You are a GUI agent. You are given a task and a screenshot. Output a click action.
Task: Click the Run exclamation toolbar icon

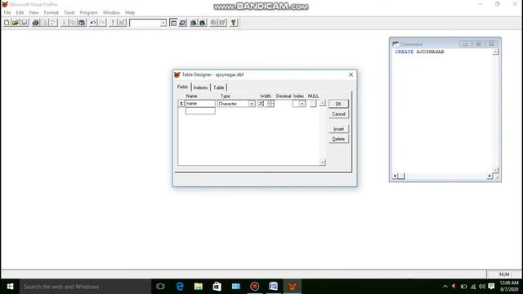point(113,23)
